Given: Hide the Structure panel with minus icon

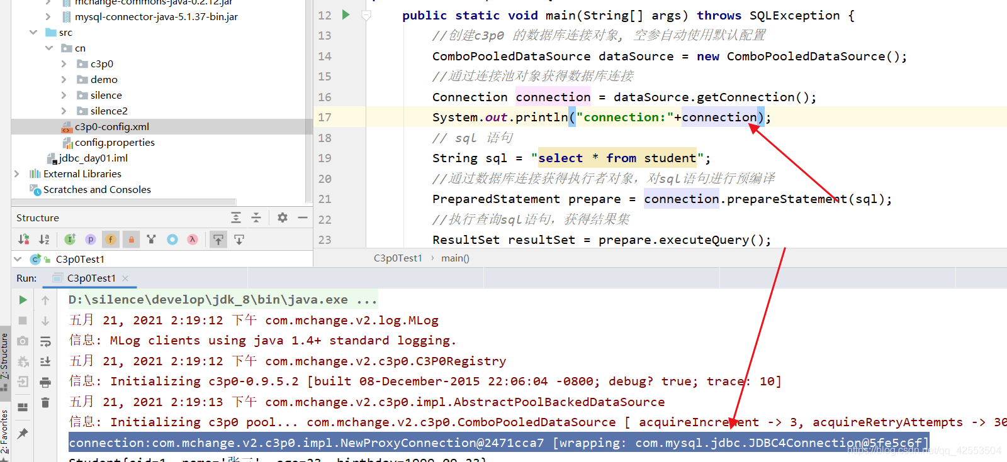Looking at the screenshot, I should click(303, 217).
